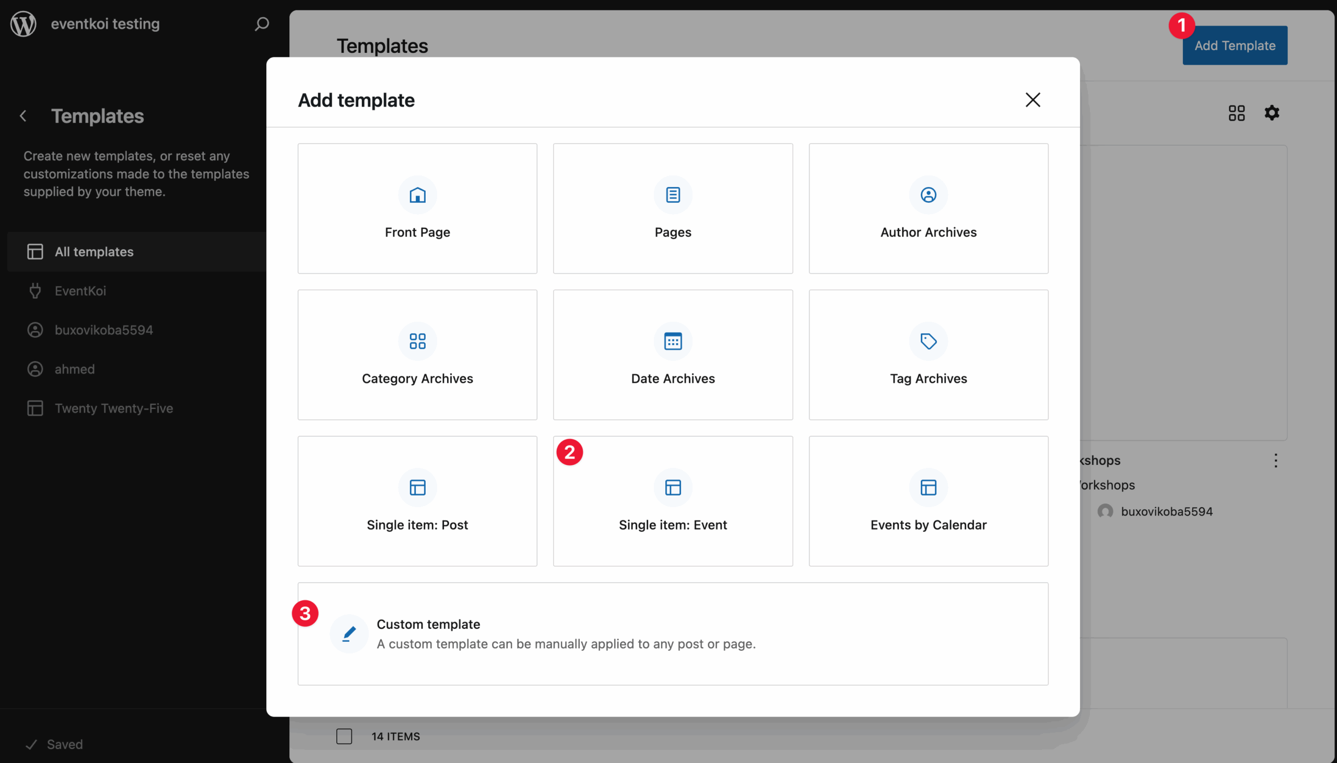
Task: Click the Single item: Event layout icon
Action: click(673, 487)
